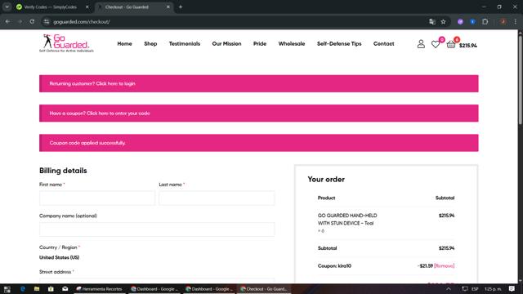
Task: Open Our Mission menu item
Action: (226, 43)
